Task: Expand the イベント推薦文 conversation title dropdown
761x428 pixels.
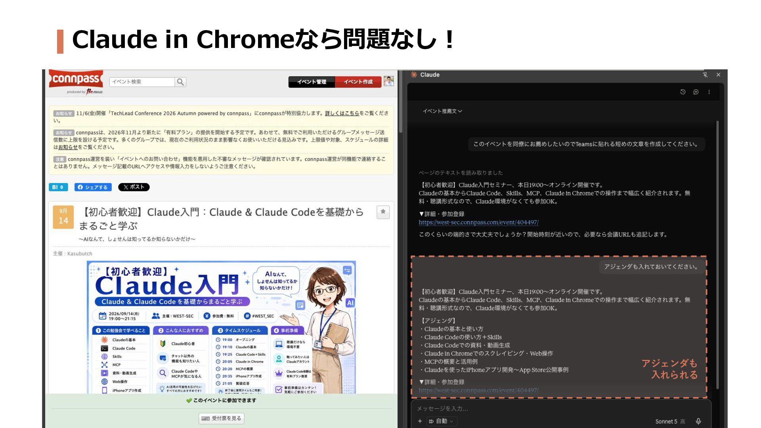Action: point(442,111)
